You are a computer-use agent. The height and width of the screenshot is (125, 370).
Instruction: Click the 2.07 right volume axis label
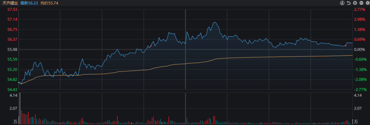pos(357,108)
